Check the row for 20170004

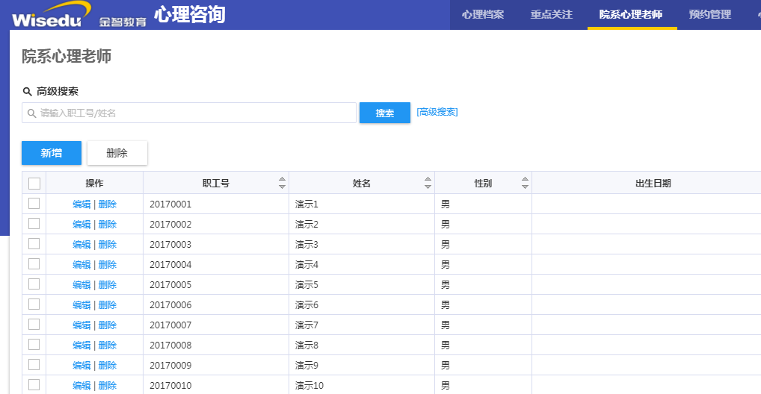pos(34,263)
